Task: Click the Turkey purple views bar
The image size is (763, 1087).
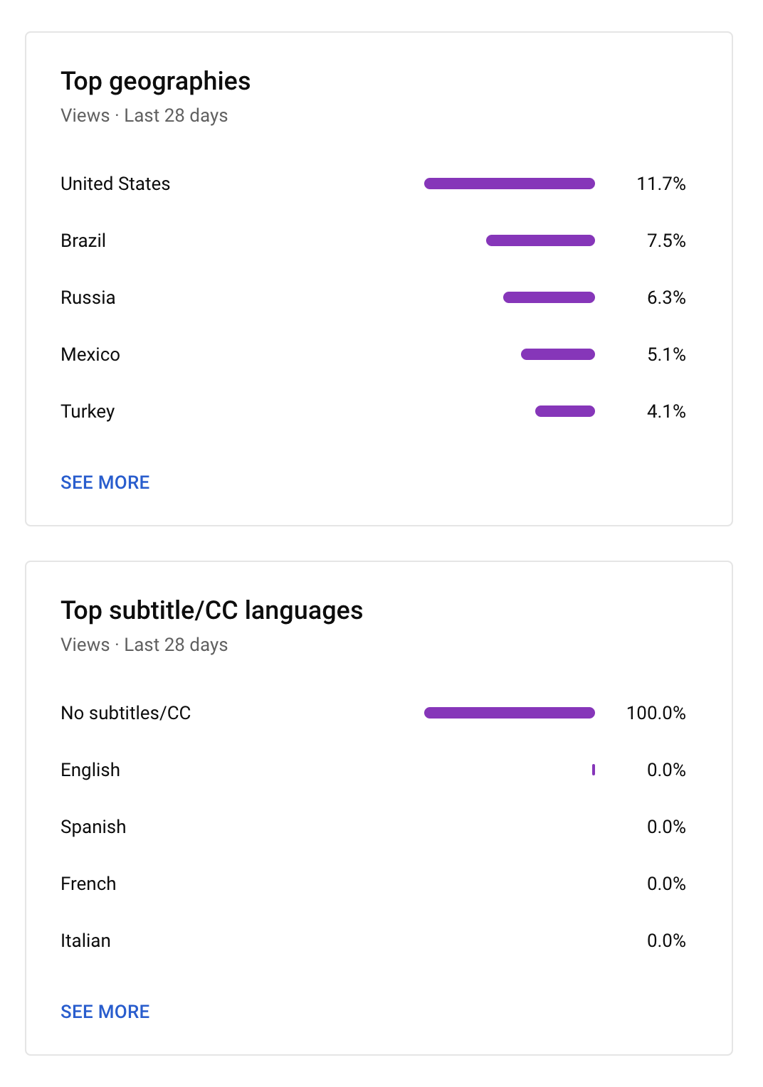Action: click(565, 411)
